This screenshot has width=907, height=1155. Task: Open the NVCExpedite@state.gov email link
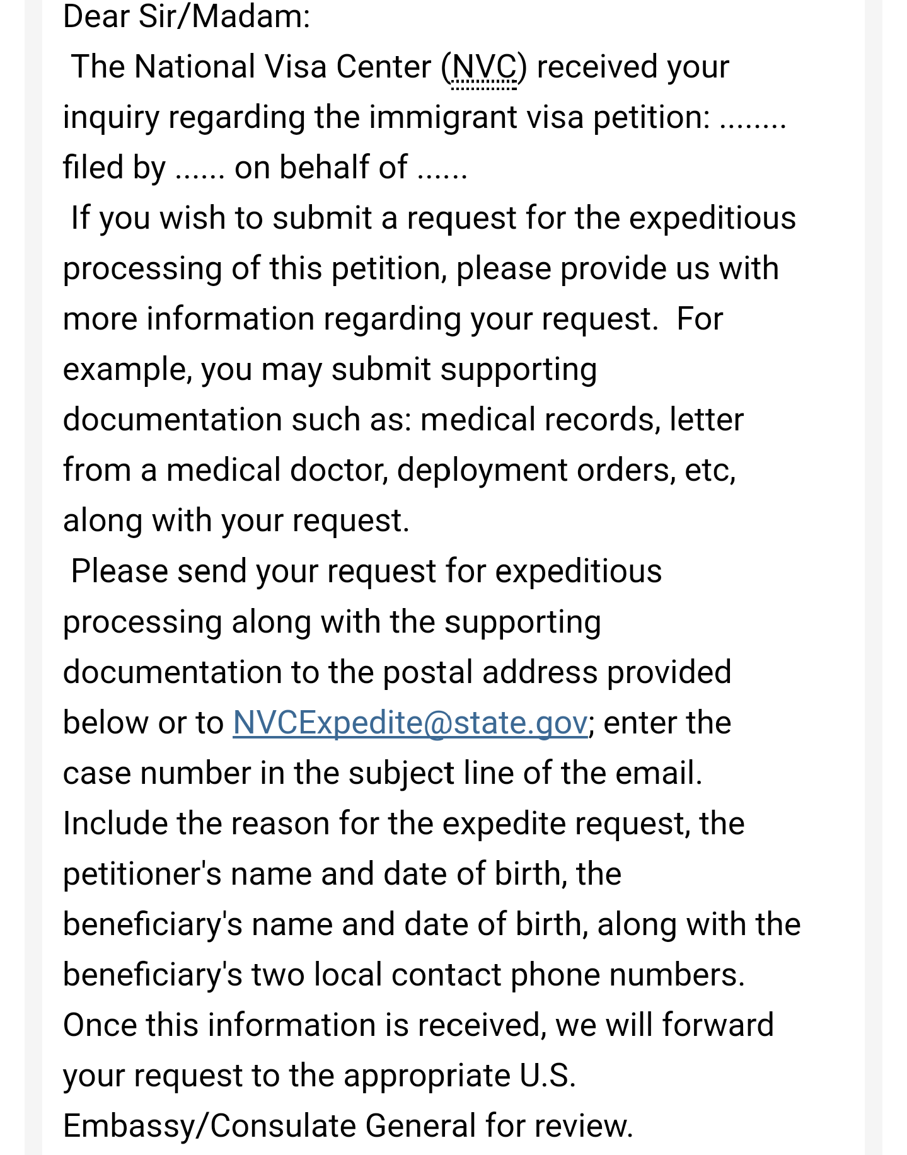pos(410,723)
